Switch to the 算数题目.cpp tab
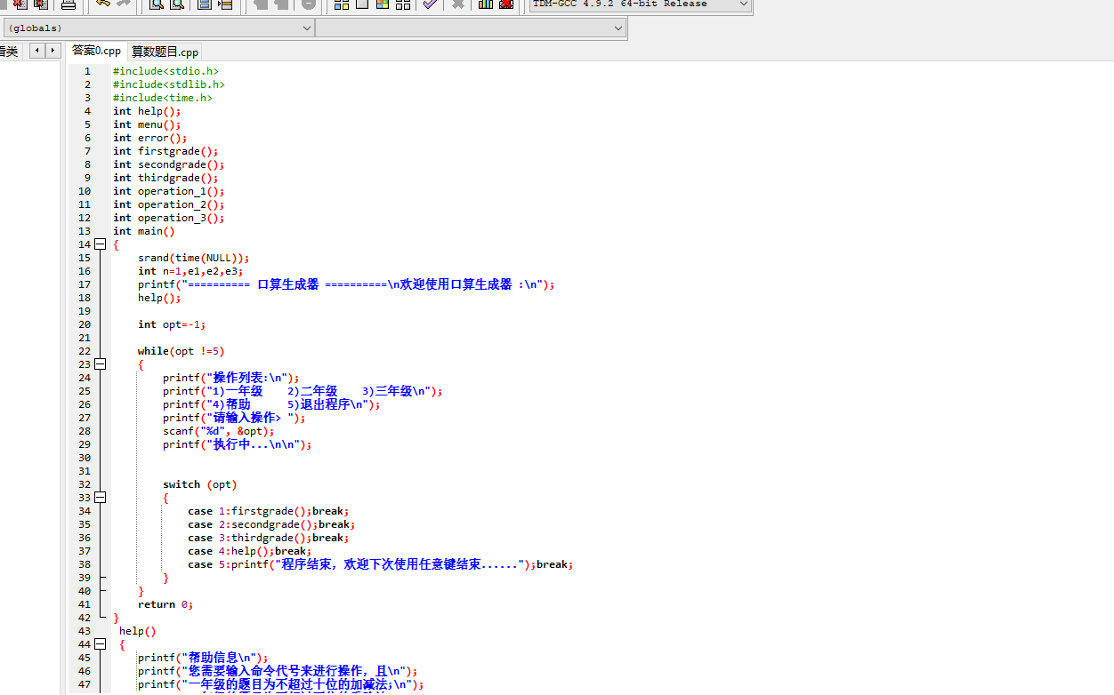The image size is (1114, 695). click(x=165, y=52)
